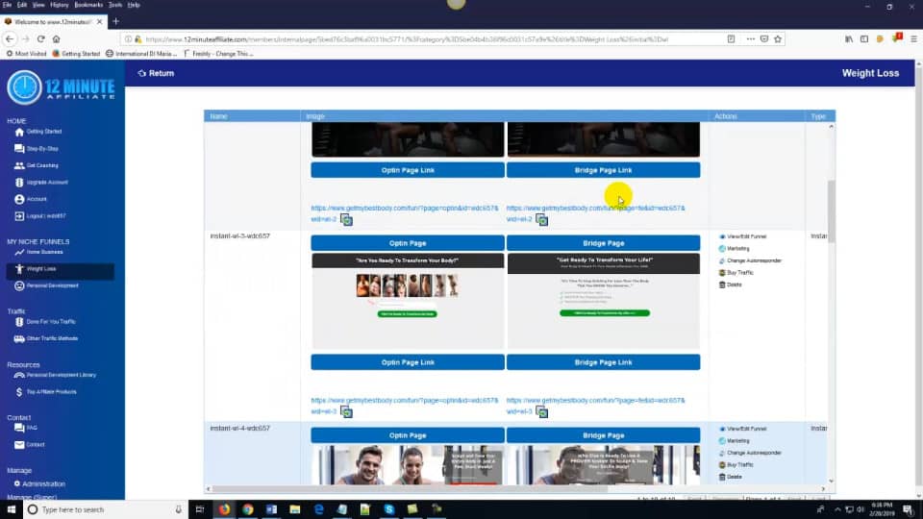The image size is (923, 519).
Task: Copy the wl-3 optin page URL
Action: coord(347,412)
